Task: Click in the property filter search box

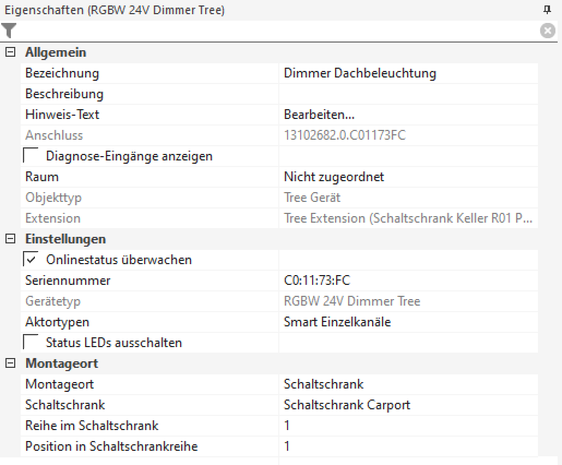Action: [x=273, y=31]
